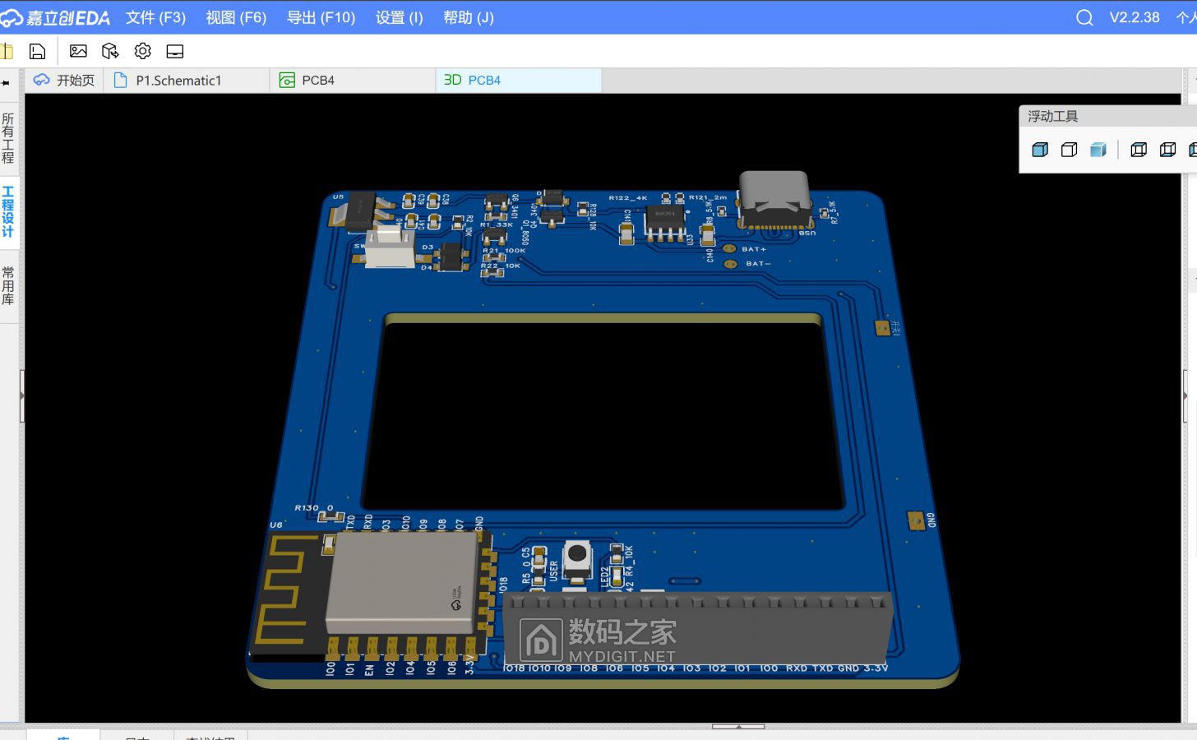Image resolution: width=1197 pixels, height=740 pixels.
Task: Open the 导出 (F10) menu
Action: point(321,17)
